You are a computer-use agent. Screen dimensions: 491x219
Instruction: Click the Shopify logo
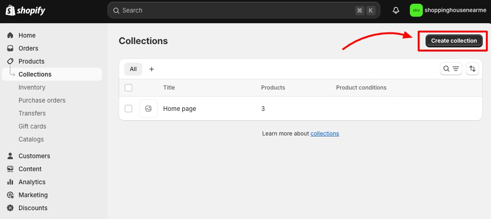(26, 10)
